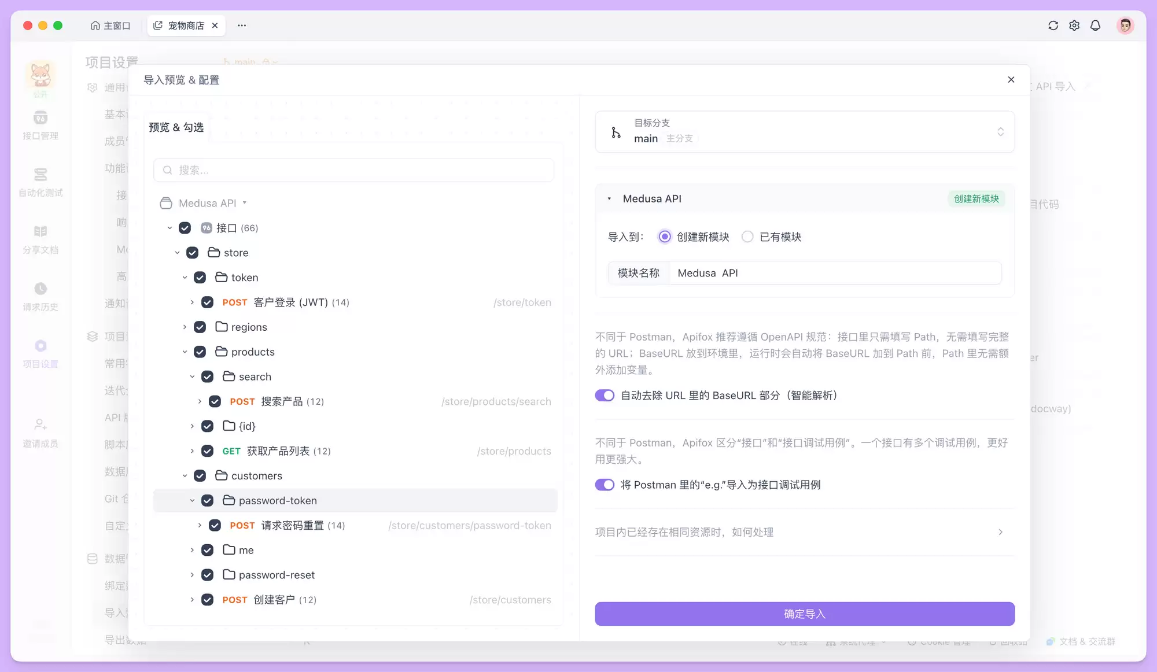1157x672 pixels.
Task: Close the import preview dialog
Action: [1011, 80]
